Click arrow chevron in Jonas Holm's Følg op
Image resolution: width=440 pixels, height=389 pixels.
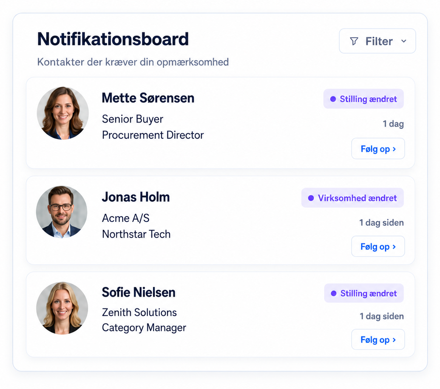(394, 246)
